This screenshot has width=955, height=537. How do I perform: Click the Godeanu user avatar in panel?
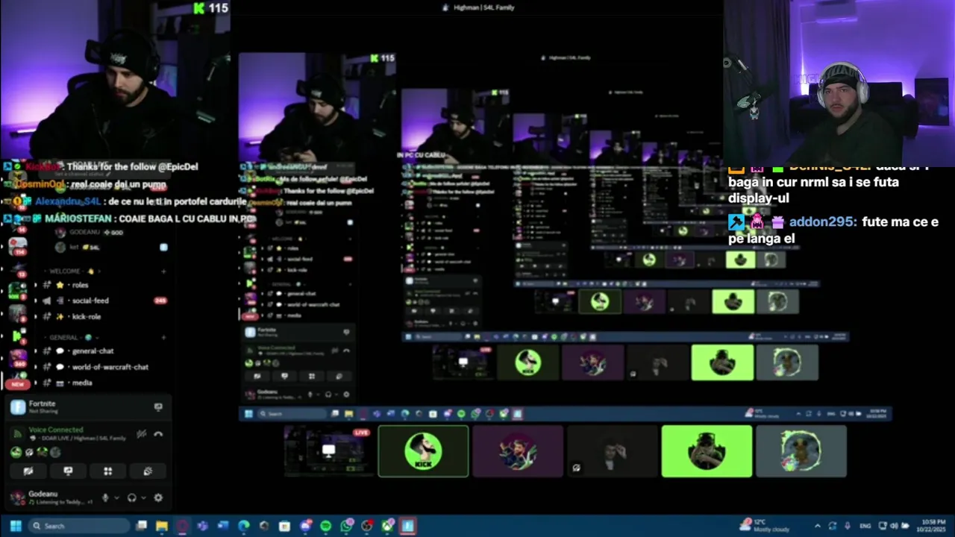17,497
